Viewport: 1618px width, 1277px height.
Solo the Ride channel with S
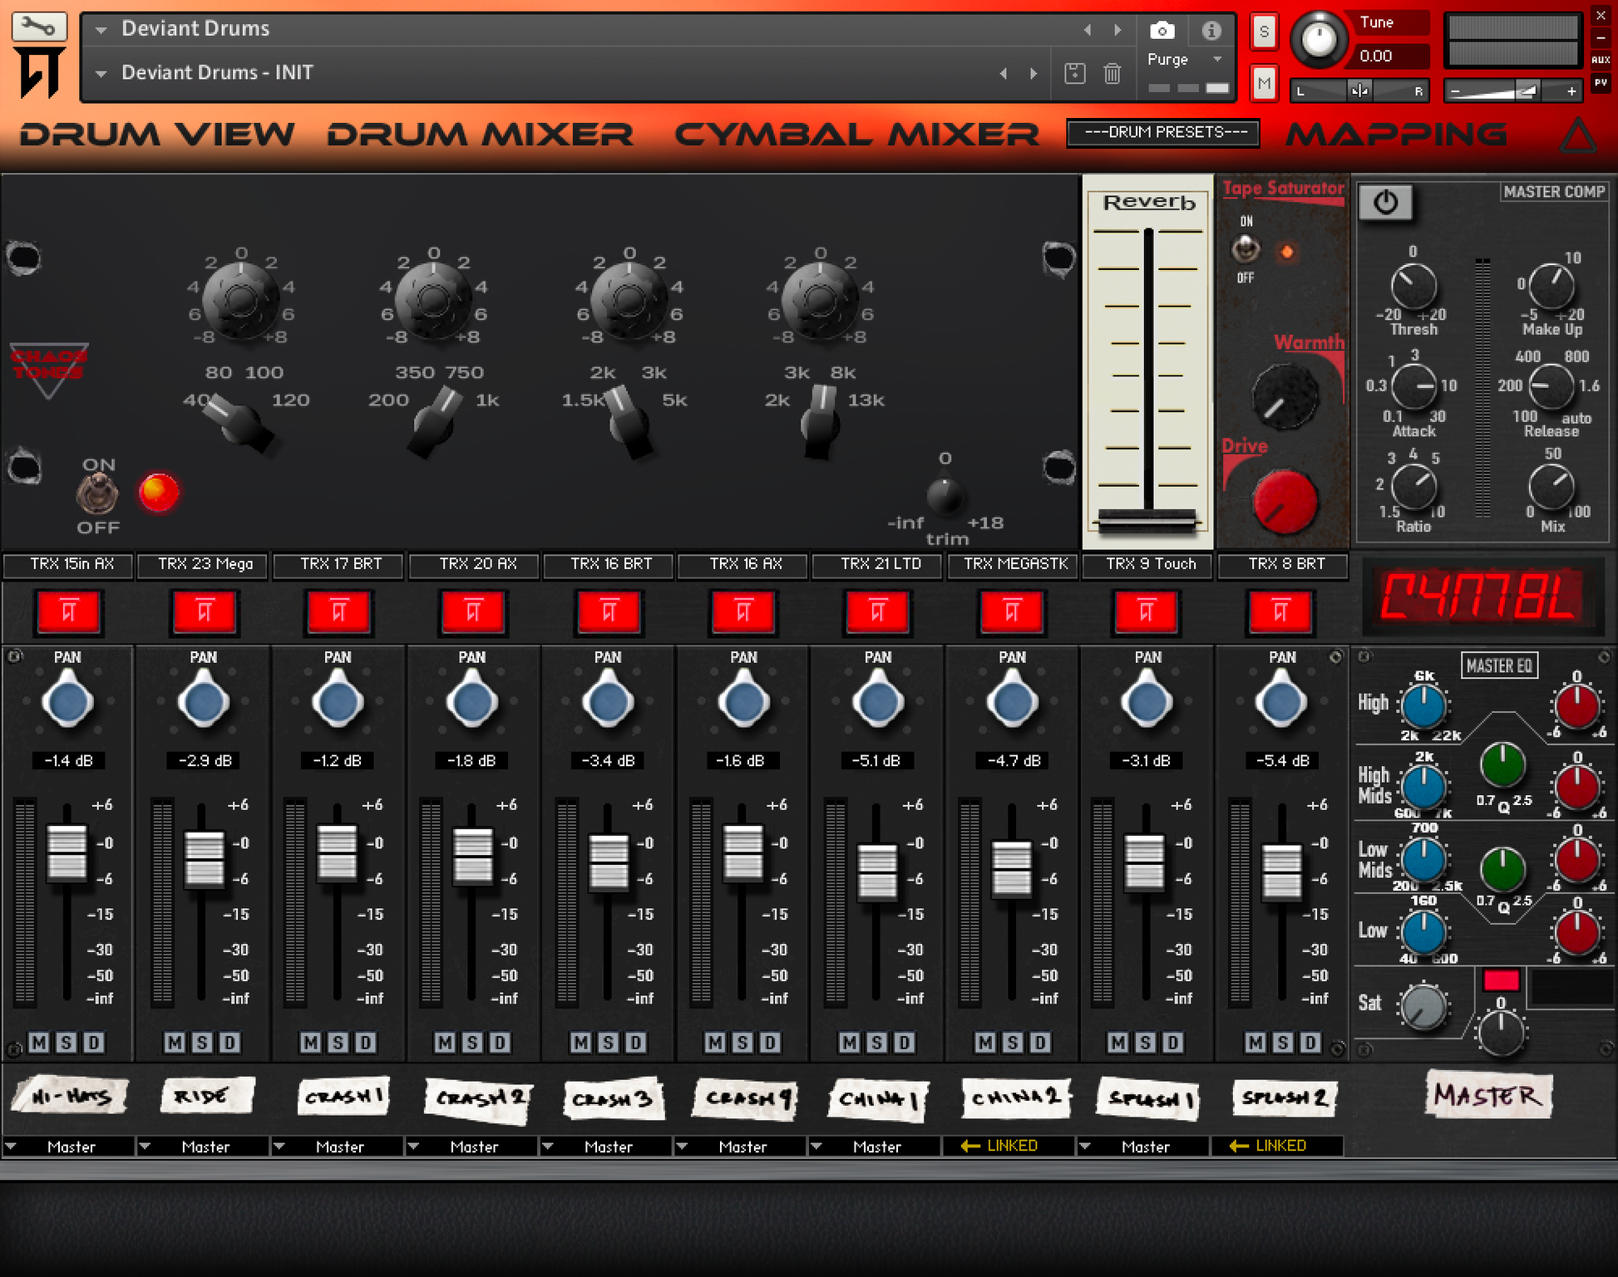202,1042
